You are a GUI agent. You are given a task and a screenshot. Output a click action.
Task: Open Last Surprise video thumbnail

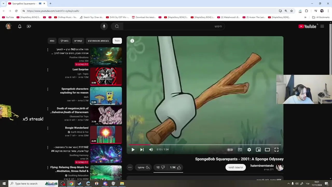106,76
